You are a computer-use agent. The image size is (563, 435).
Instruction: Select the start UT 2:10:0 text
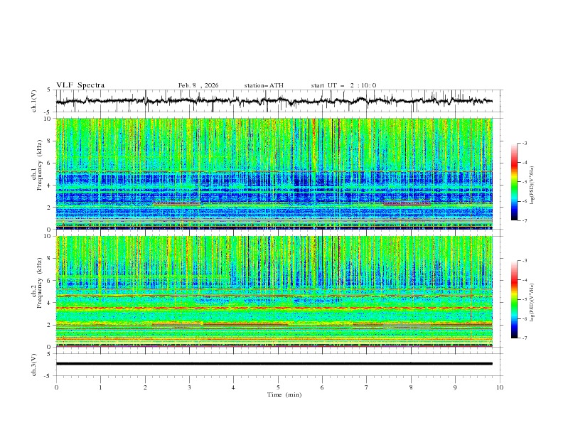343,85
